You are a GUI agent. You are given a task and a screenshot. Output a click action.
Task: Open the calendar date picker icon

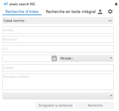[54, 58]
